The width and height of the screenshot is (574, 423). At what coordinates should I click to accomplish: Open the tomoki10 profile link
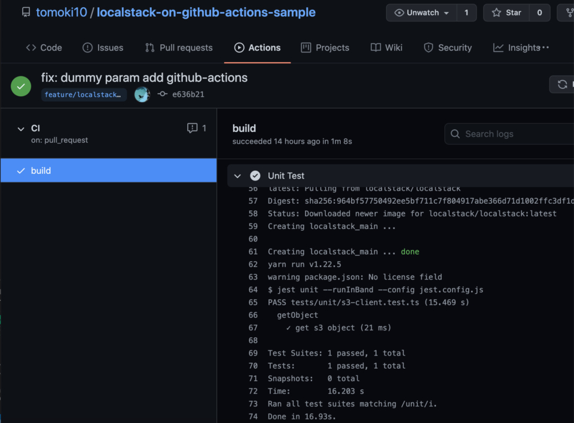point(62,12)
